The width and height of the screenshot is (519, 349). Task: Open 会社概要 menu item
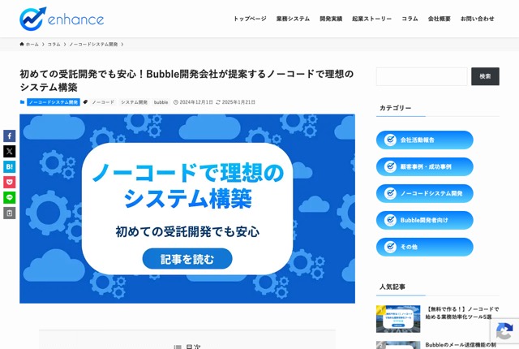click(x=440, y=19)
